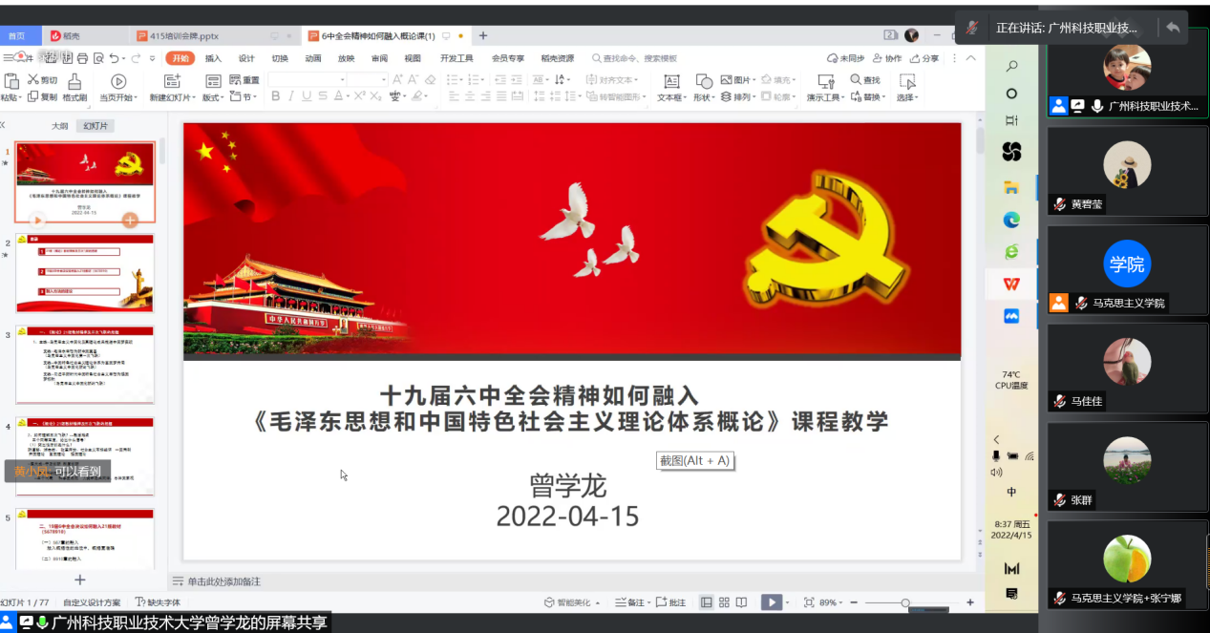Click the Share (分享) button

click(x=924, y=58)
